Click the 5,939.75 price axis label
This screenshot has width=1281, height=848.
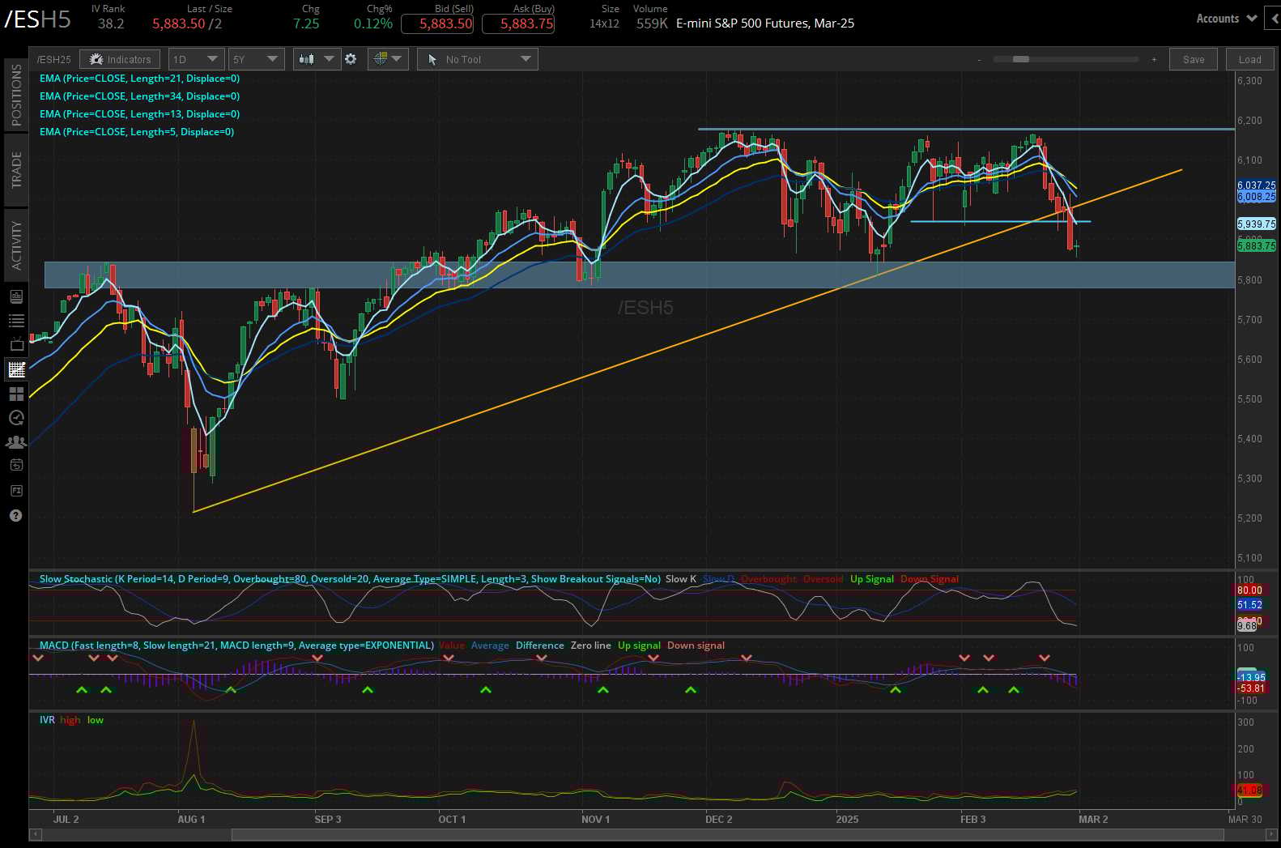tap(1256, 224)
